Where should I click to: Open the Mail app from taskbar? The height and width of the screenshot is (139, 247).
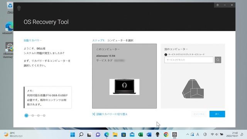point(132,135)
